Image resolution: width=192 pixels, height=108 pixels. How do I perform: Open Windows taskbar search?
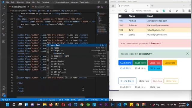tap(14, 105)
